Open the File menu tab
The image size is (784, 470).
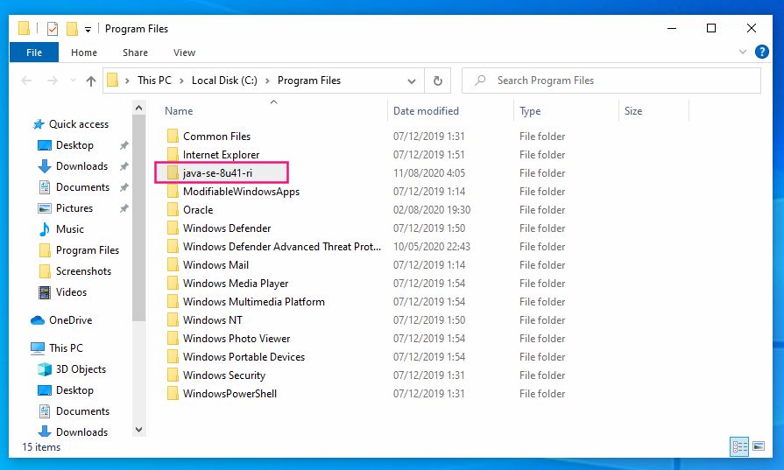coord(34,53)
